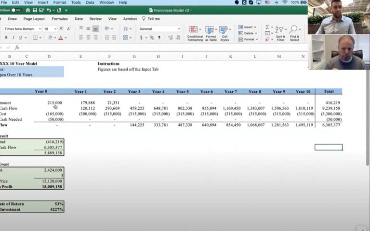Click the Delete cells button
This screenshot has width=370, height=231.
coord(248,33)
